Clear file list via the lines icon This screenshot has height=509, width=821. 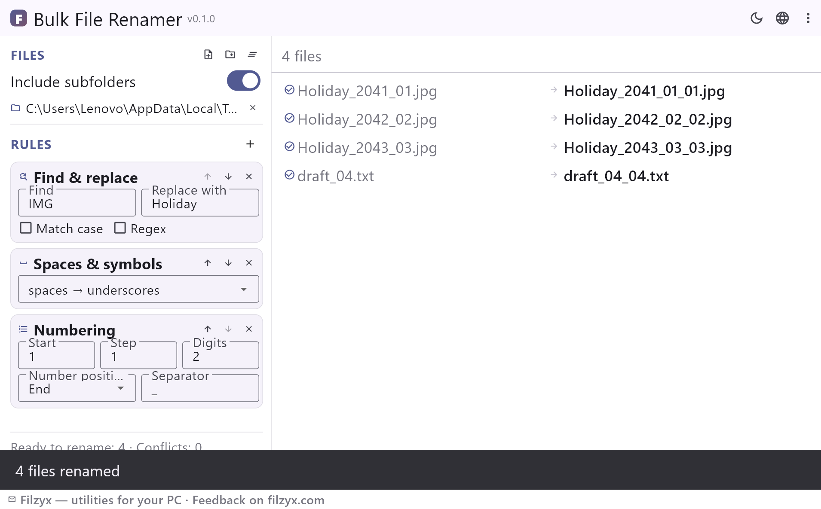(252, 55)
